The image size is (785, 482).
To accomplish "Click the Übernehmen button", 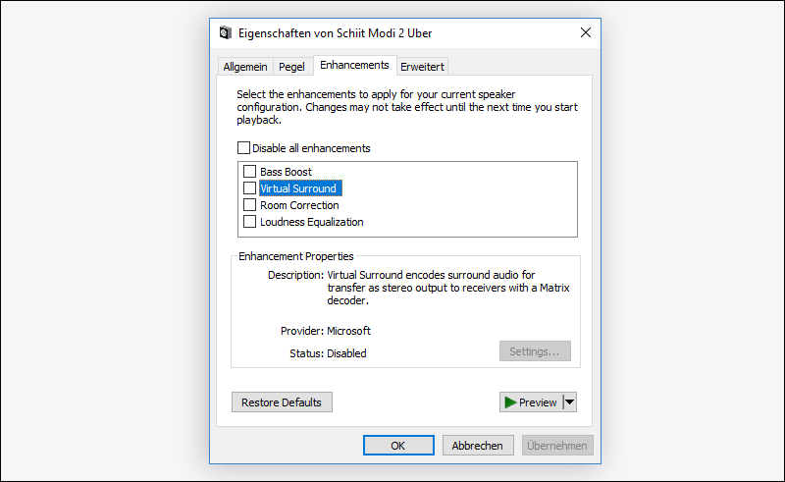I will click(557, 445).
